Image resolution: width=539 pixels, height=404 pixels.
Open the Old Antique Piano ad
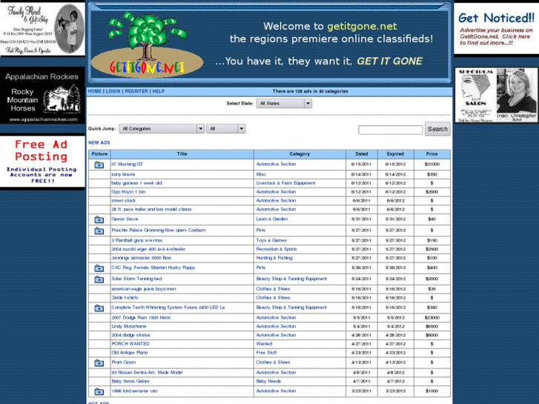tap(130, 352)
